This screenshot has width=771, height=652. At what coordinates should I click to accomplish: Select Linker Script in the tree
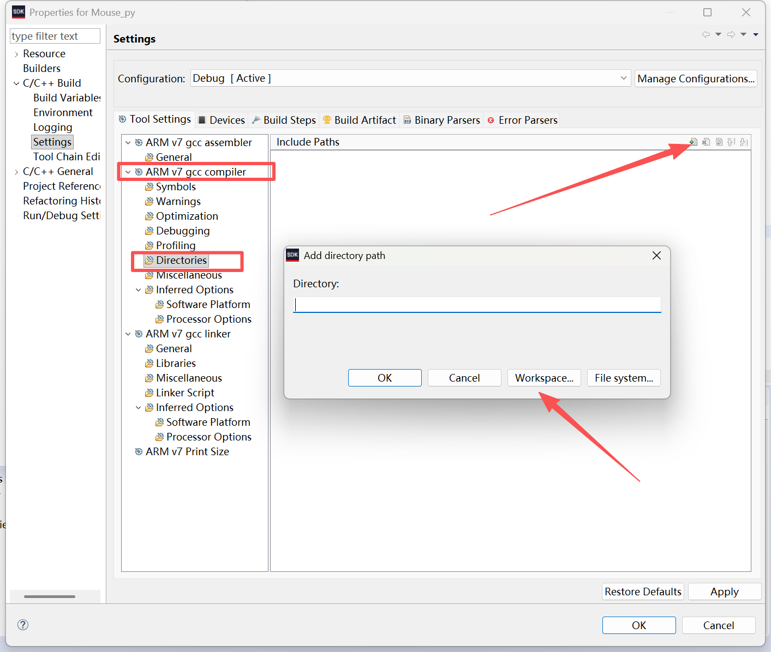185,393
